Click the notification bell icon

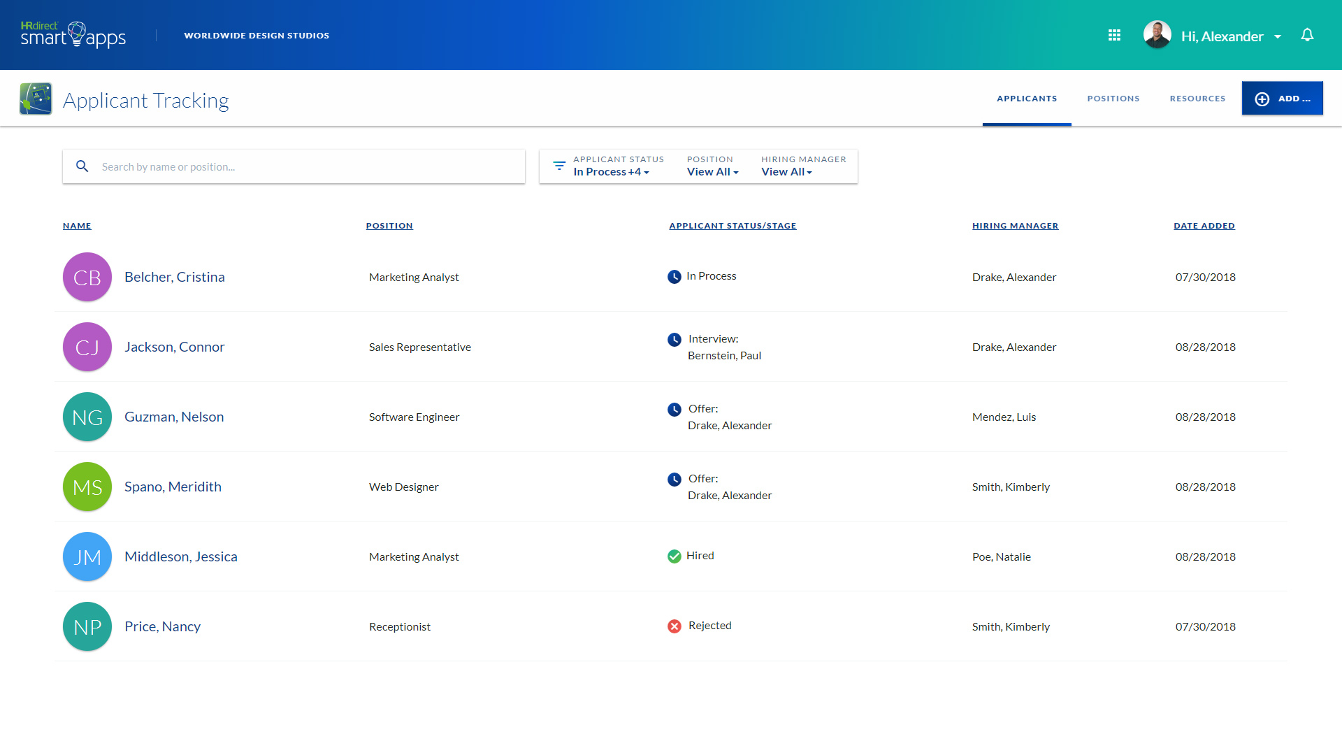[1308, 34]
